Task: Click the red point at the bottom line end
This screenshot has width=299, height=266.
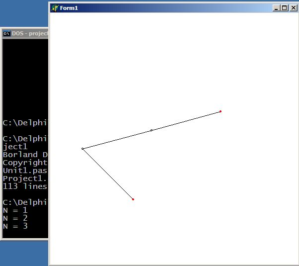Action: click(133, 199)
